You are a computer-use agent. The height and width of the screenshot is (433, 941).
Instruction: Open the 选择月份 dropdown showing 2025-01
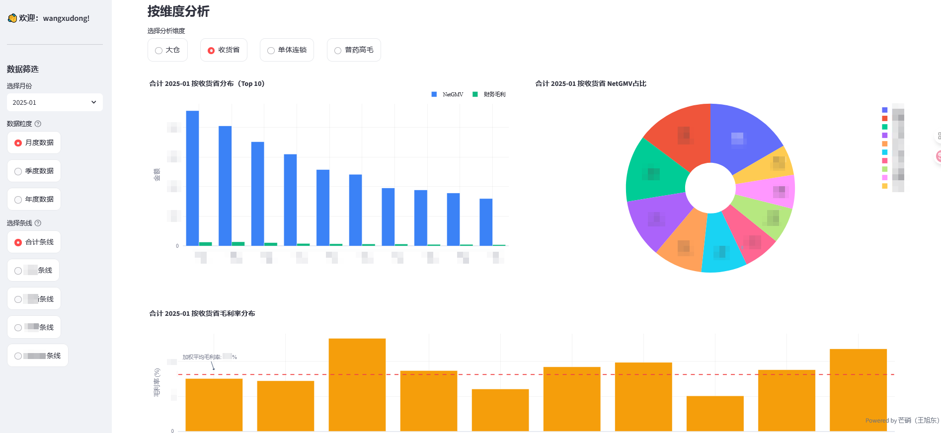tap(55, 102)
